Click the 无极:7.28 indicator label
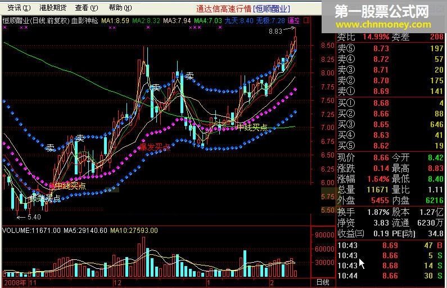Image resolution: width=447 pixels, height=288 pixels. [x=270, y=21]
